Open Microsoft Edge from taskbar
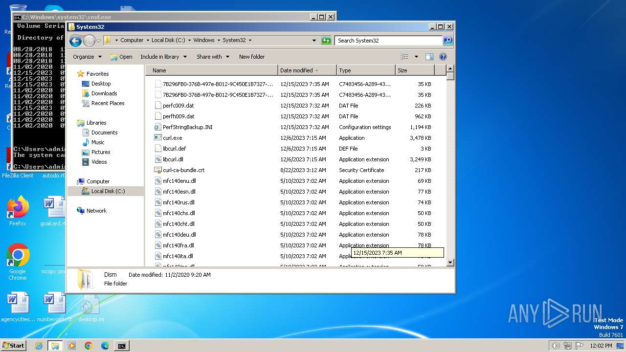Screen dimensions: 626x352 105,346
